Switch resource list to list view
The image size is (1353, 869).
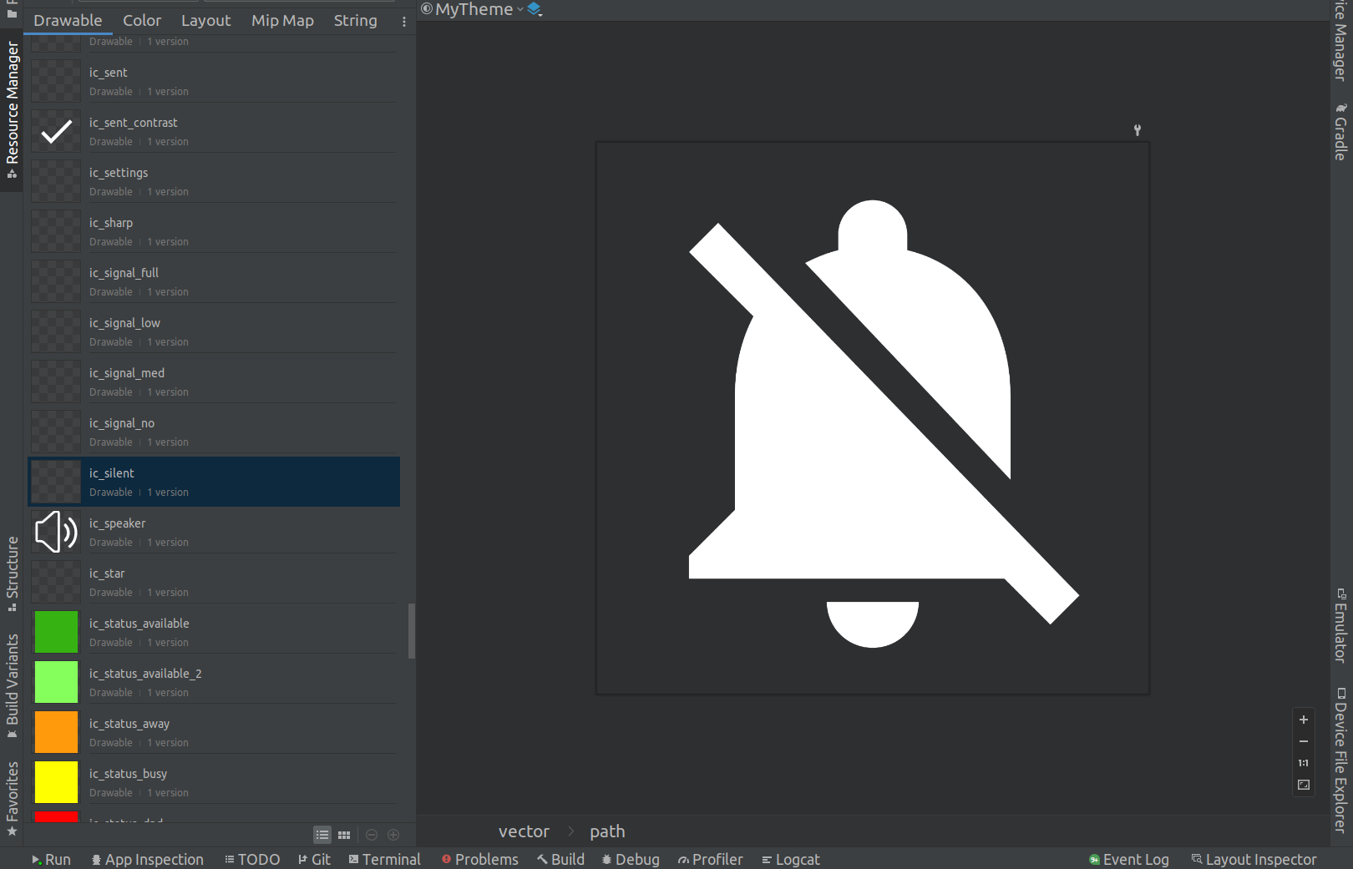point(322,835)
